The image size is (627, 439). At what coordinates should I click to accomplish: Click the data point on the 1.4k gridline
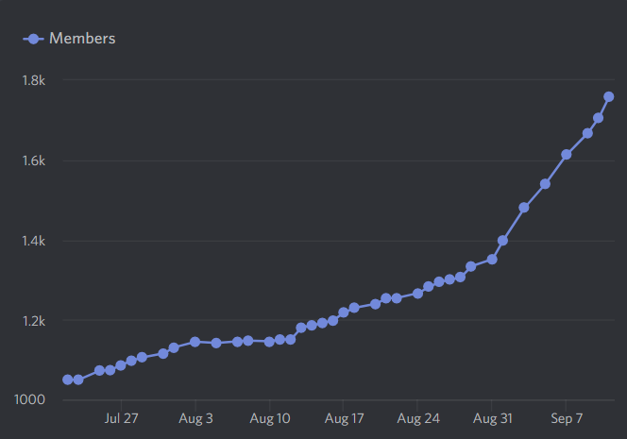click(502, 241)
